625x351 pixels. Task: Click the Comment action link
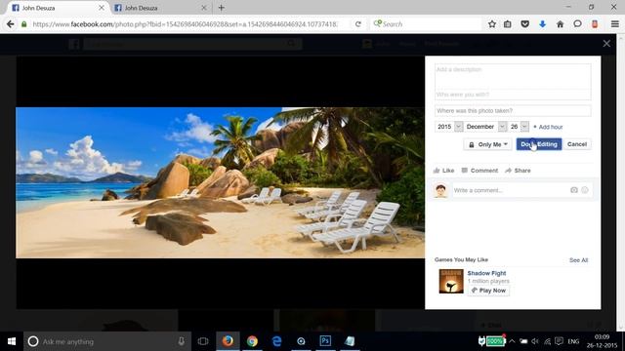479,171
